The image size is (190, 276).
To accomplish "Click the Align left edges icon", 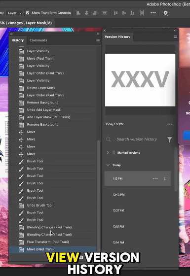I will click(78, 13).
